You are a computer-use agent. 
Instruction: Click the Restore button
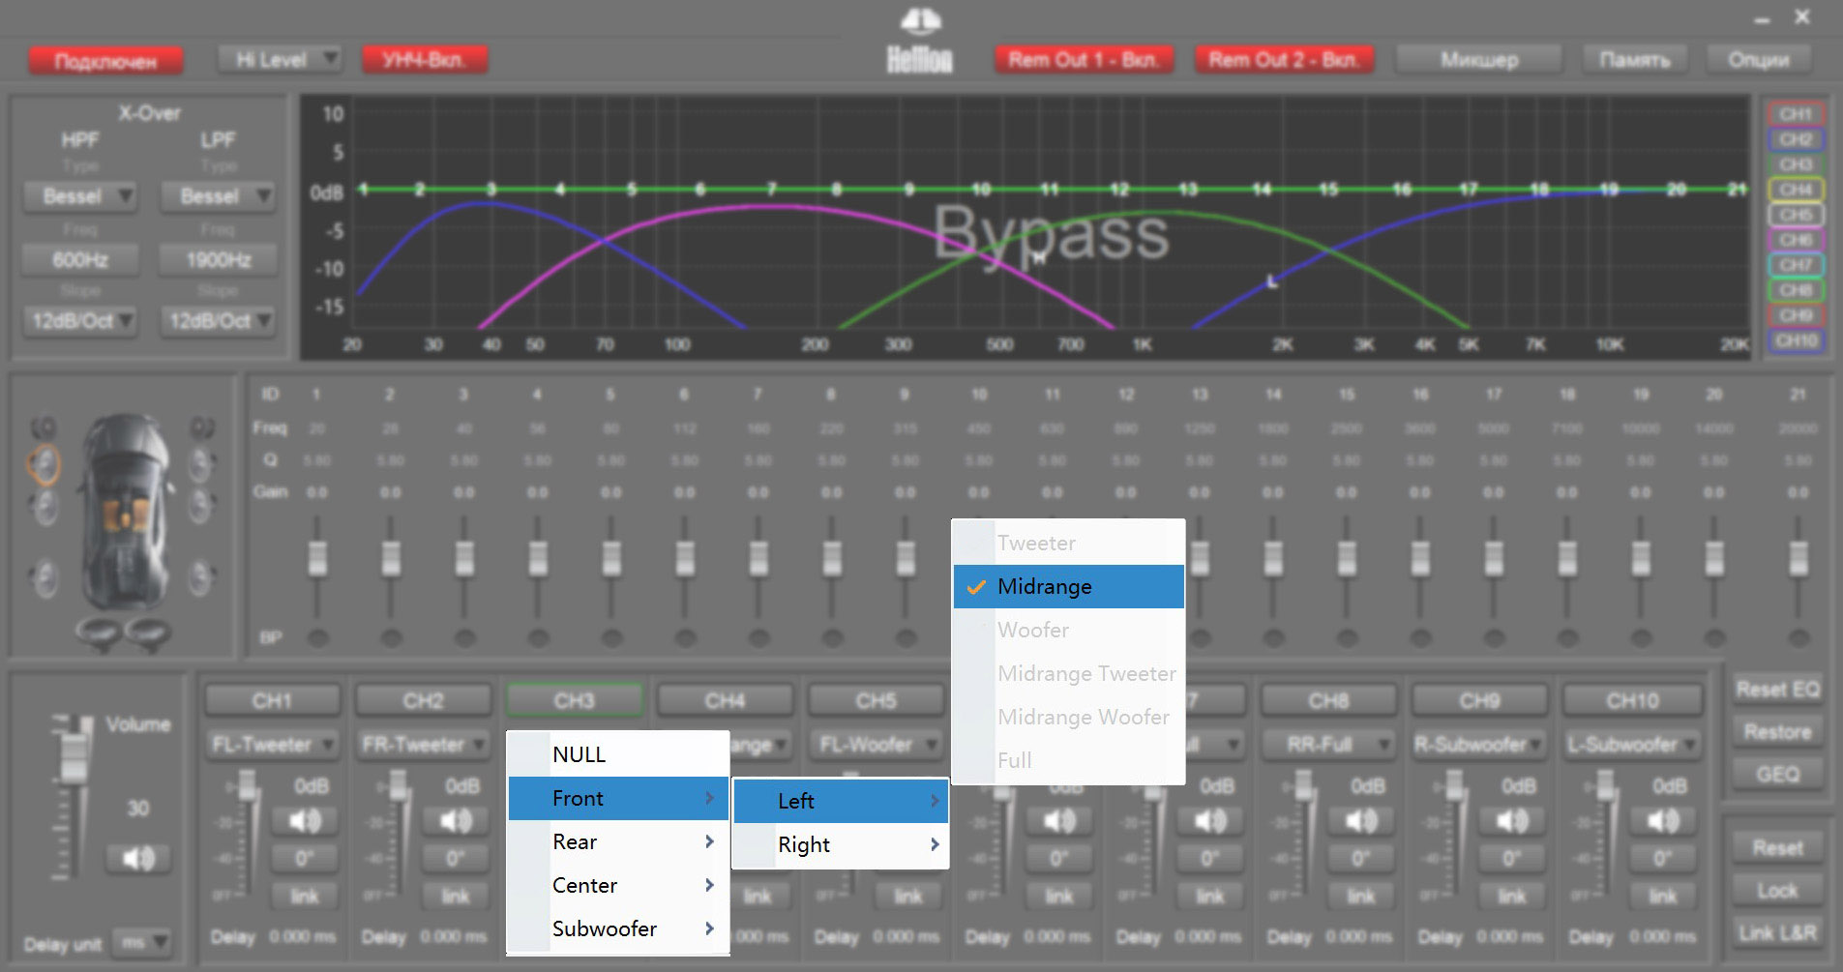[x=1778, y=732]
